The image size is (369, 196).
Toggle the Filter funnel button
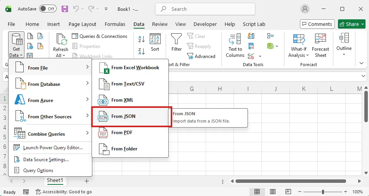(176, 42)
